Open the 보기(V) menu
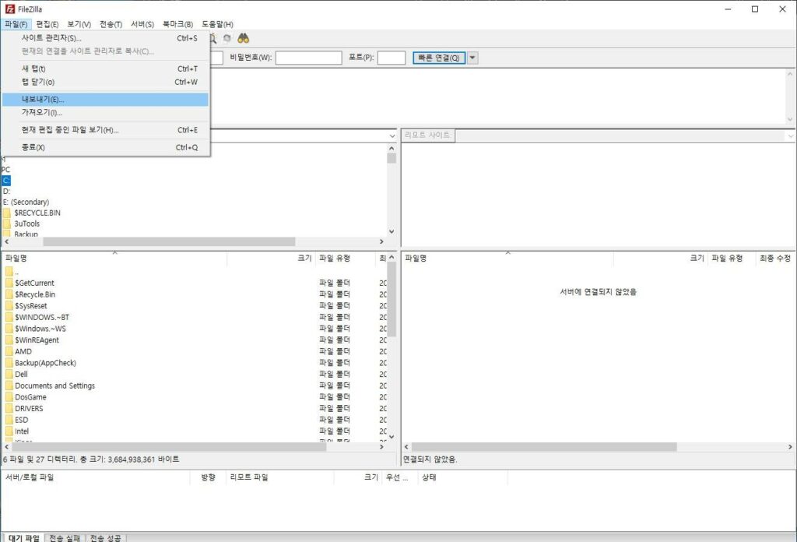This screenshot has height=542, width=797. tap(79, 24)
